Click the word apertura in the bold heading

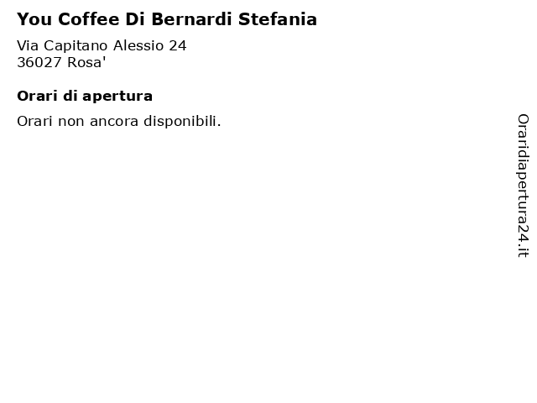[117, 97]
